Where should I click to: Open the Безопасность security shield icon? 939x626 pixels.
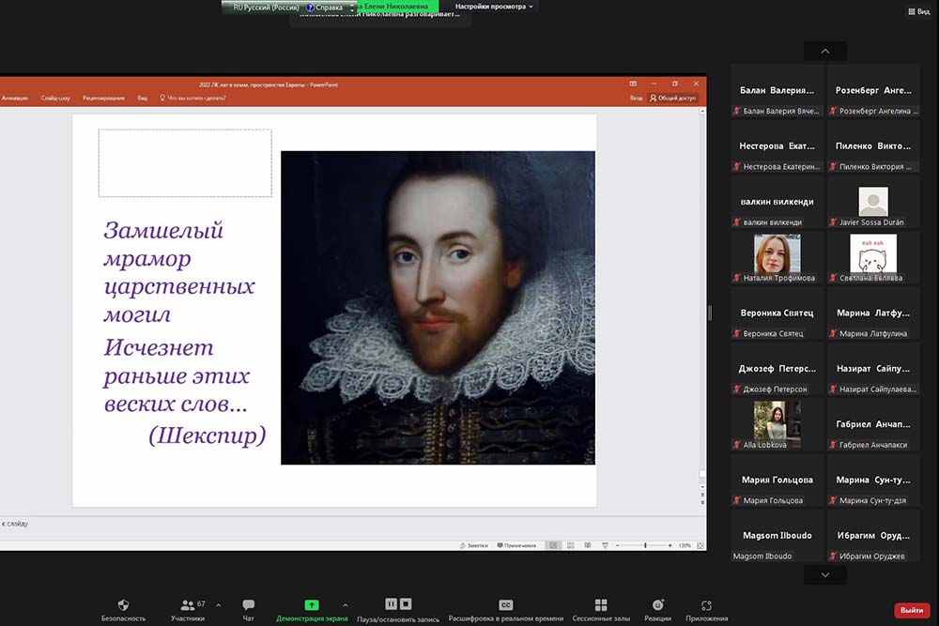(123, 605)
